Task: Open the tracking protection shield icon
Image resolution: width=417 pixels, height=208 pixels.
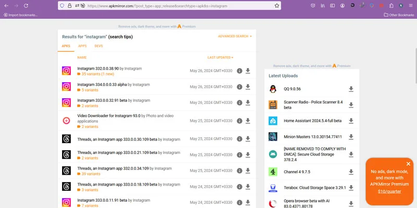Action: coord(62,6)
